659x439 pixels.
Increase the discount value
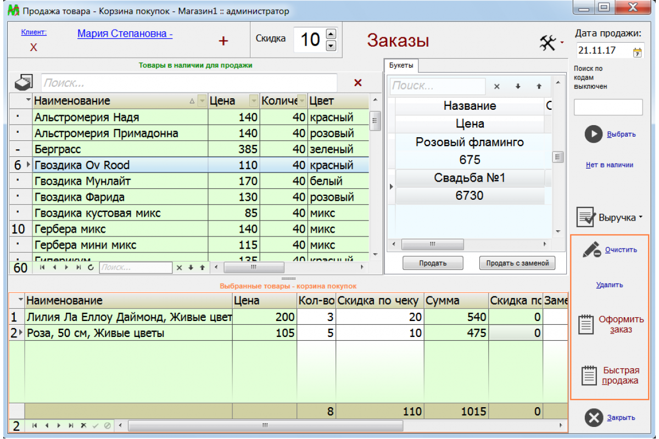coord(331,34)
